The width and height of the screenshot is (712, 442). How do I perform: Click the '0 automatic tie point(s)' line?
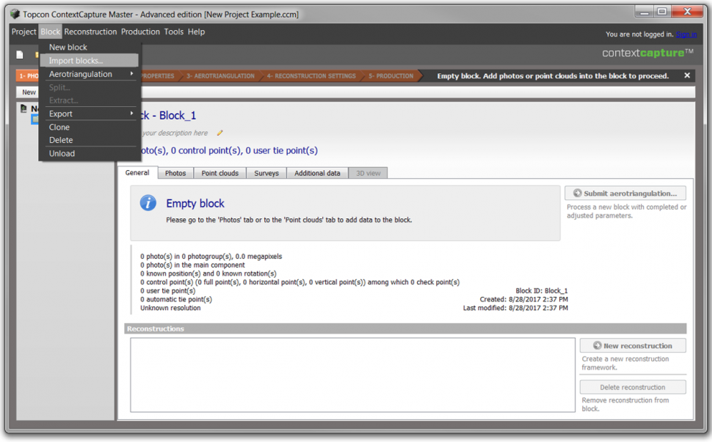pos(176,300)
